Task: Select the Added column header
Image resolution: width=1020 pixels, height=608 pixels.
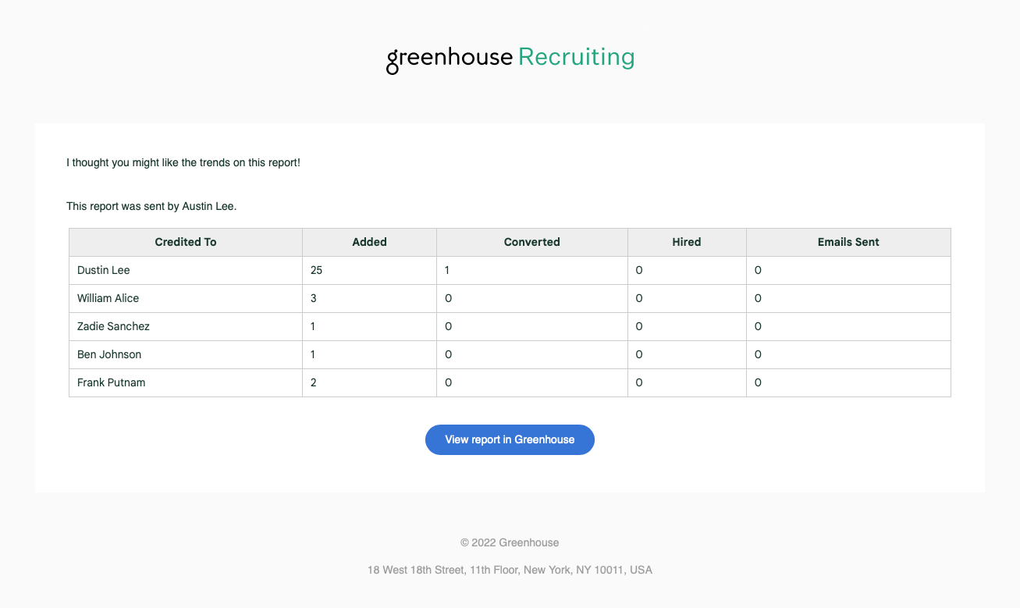Action: click(x=369, y=242)
